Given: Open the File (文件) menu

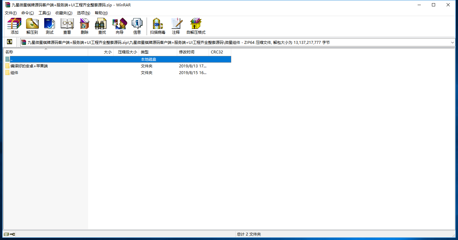Looking at the screenshot, I should coord(10,13).
